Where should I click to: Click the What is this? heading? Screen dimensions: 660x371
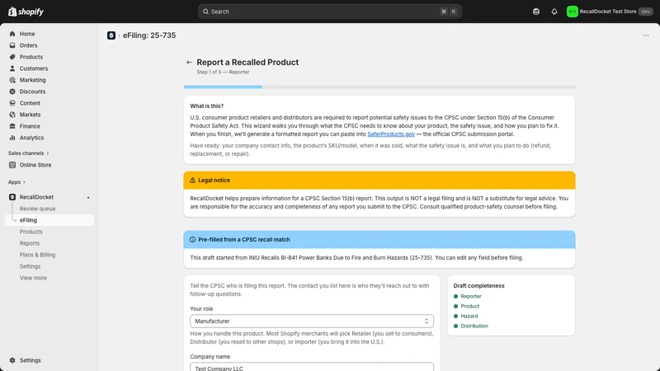coord(207,106)
